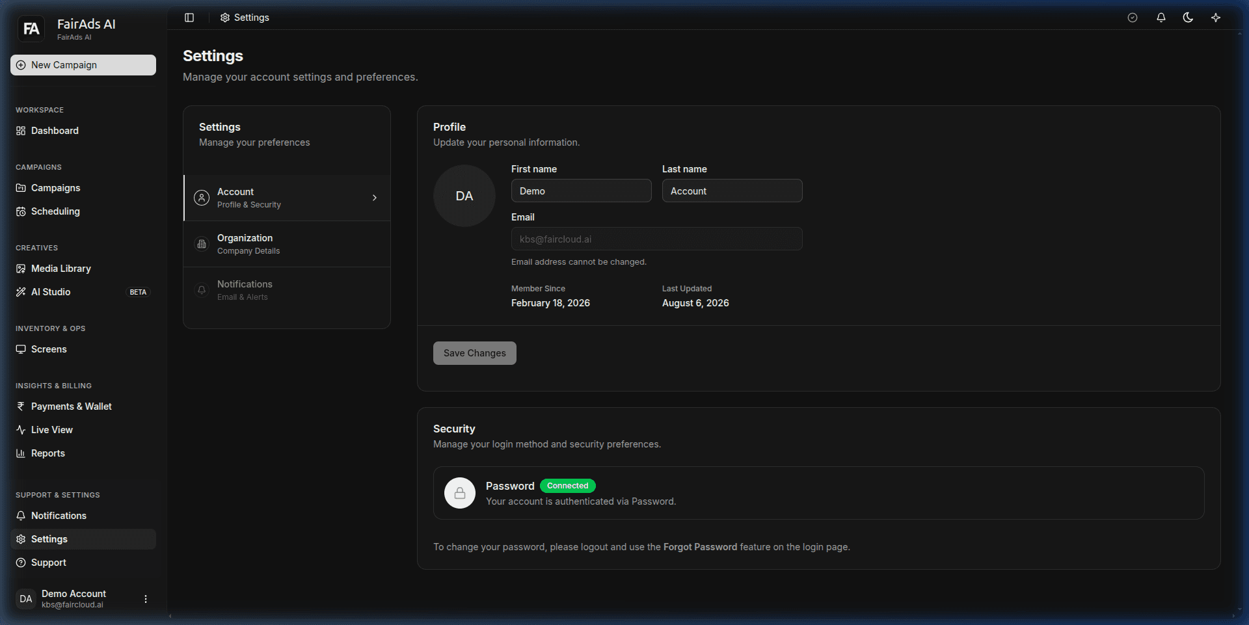Open the sparkle AI assistant icon
This screenshot has height=625, width=1249.
pos(1216,18)
